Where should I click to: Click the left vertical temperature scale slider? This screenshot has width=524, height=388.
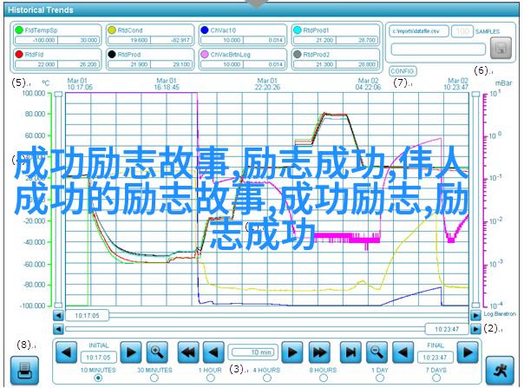point(58,200)
